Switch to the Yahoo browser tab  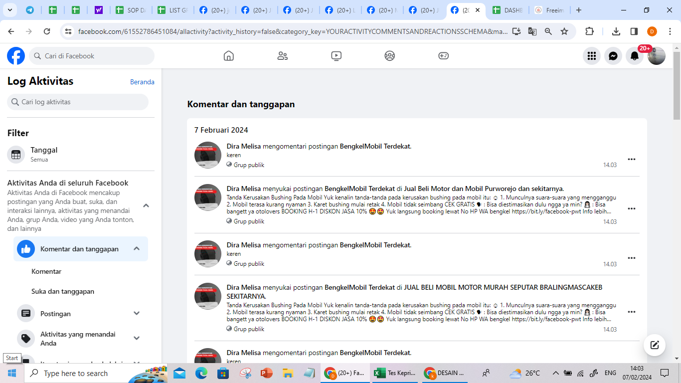(x=99, y=10)
